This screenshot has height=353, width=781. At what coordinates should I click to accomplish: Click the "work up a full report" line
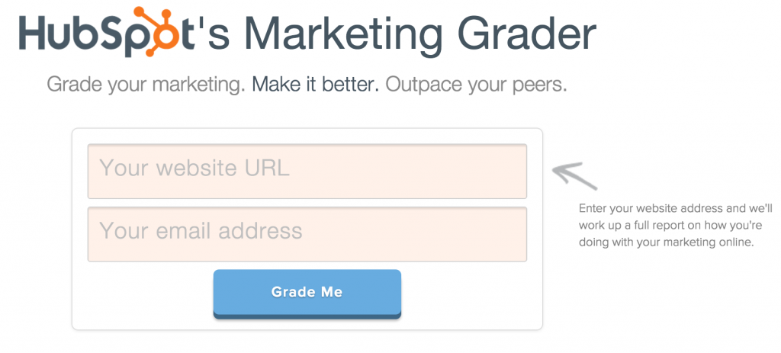670,226
